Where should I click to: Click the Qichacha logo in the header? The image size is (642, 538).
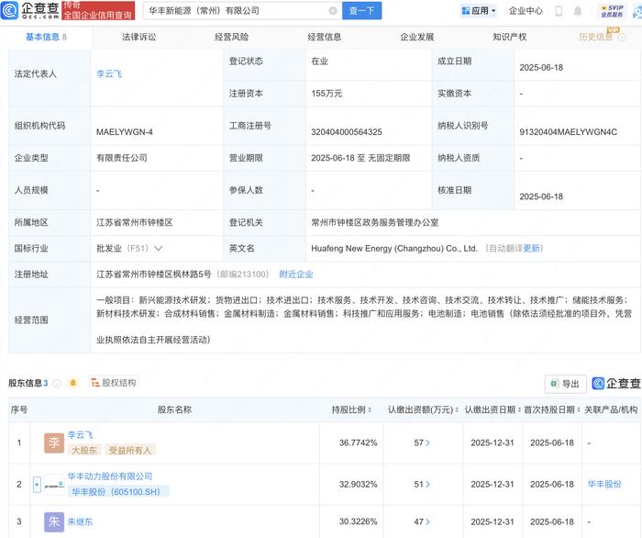click(x=29, y=10)
